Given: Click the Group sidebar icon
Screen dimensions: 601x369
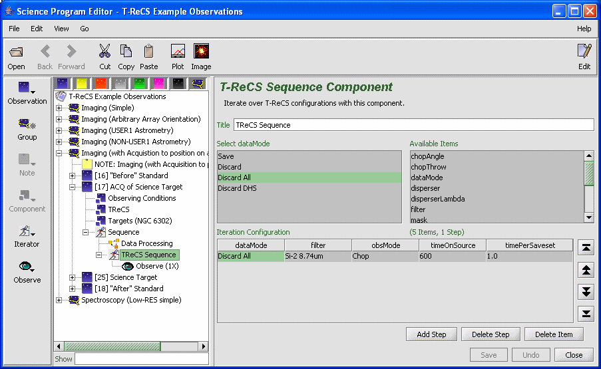Looking at the screenshot, I should [27, 124].
